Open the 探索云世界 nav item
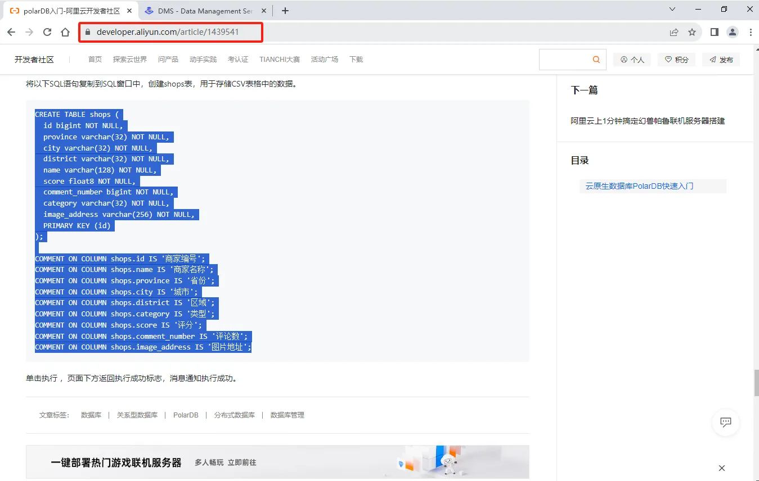 tap(130, 60)
